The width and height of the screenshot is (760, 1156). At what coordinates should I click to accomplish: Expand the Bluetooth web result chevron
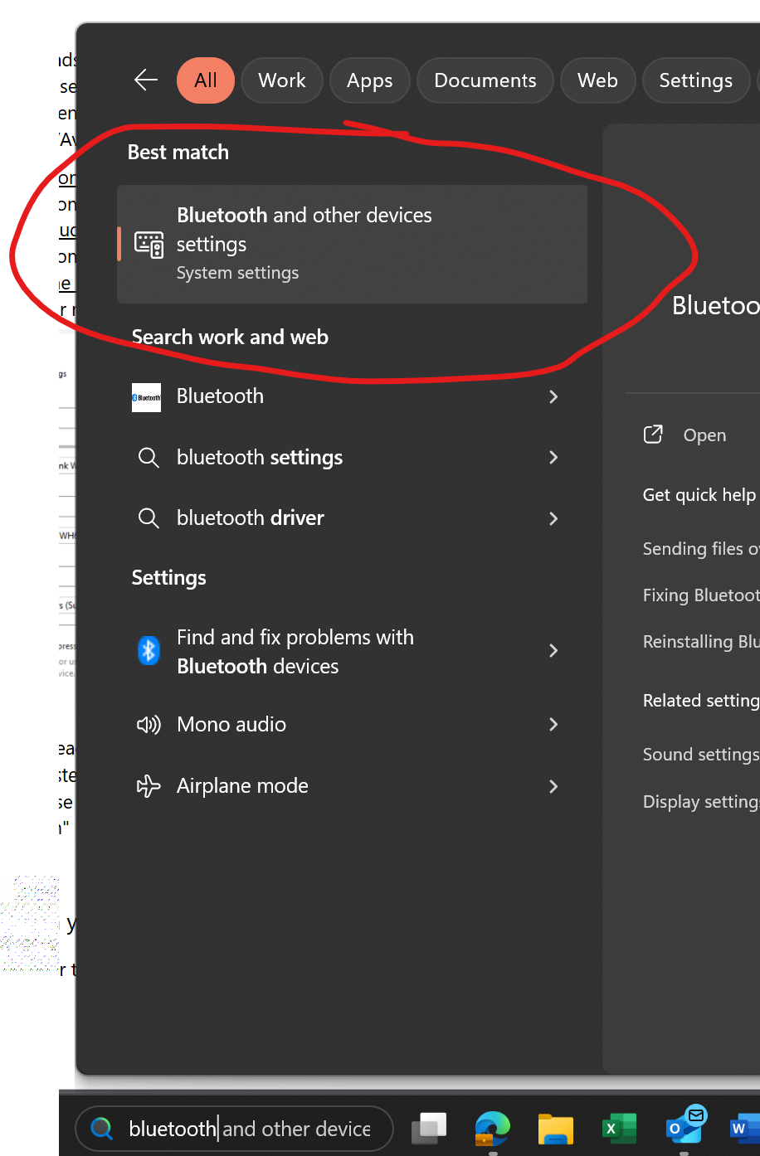click(x=553, y=397)
